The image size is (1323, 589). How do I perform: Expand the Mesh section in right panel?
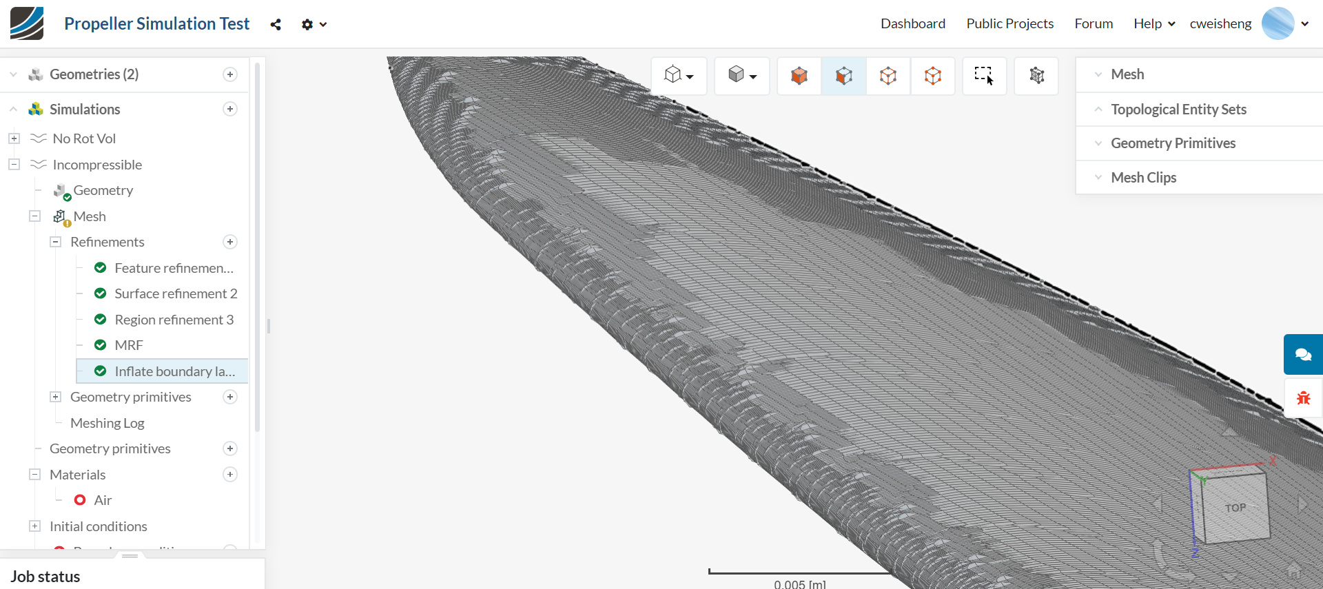(x=1098, y=74)
